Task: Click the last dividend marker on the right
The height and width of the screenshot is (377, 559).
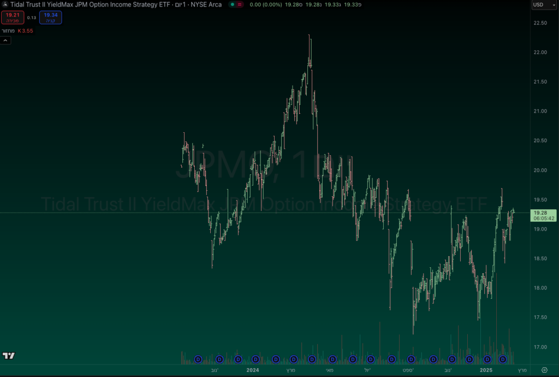Action: click(502, 359)
